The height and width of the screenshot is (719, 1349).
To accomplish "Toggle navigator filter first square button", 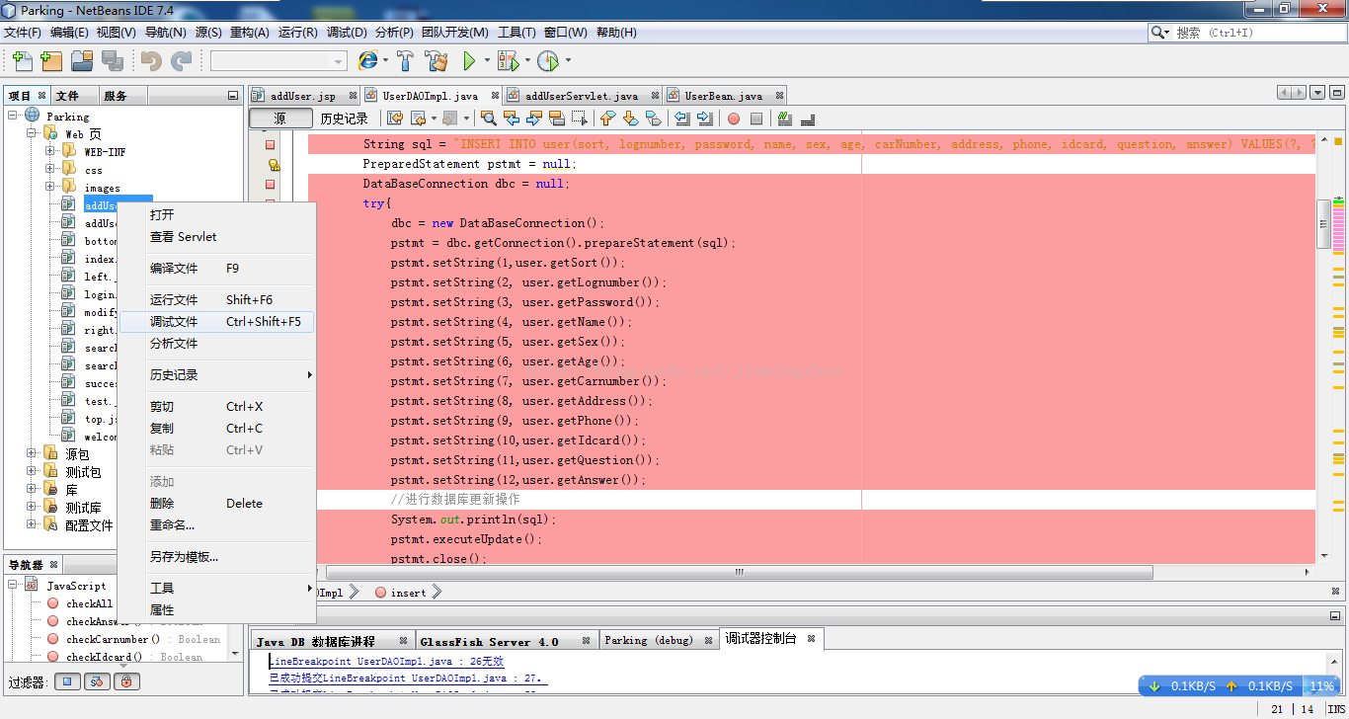I will tap(66, 681).
